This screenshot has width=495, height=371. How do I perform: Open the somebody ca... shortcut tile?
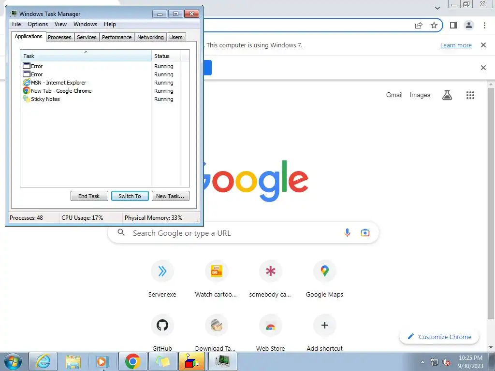tap(270, 279)
